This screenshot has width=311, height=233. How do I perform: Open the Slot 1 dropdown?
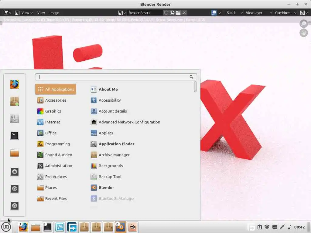[x=235, y=13]
